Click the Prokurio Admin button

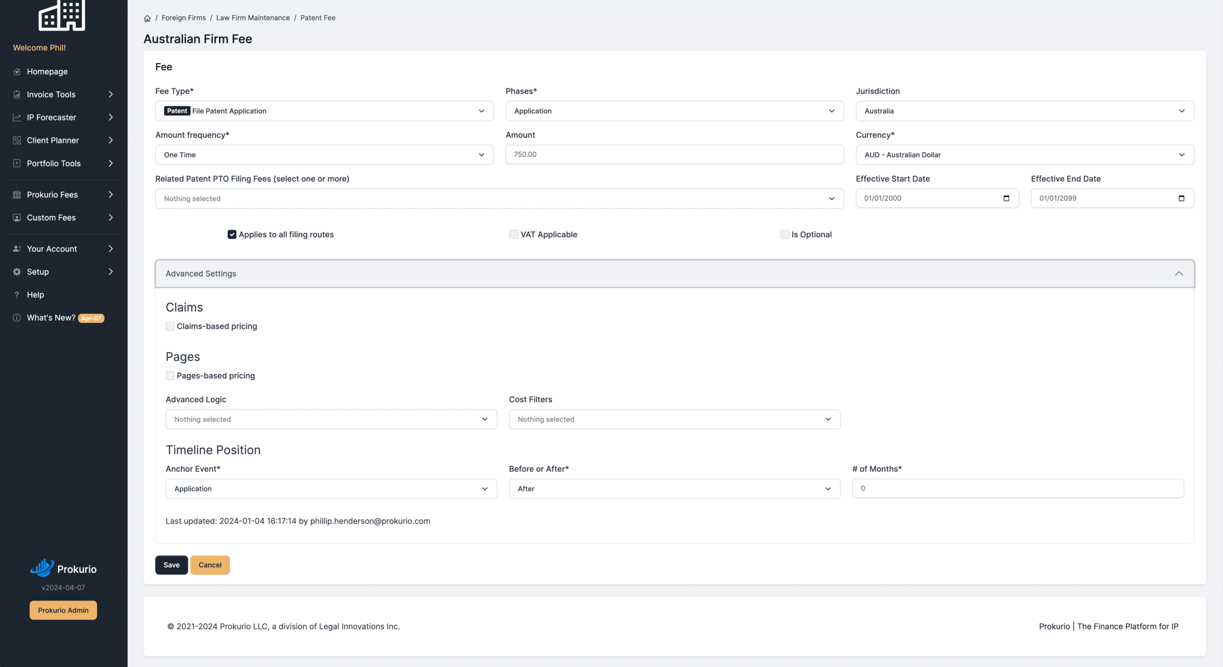(x=63, y=610)
